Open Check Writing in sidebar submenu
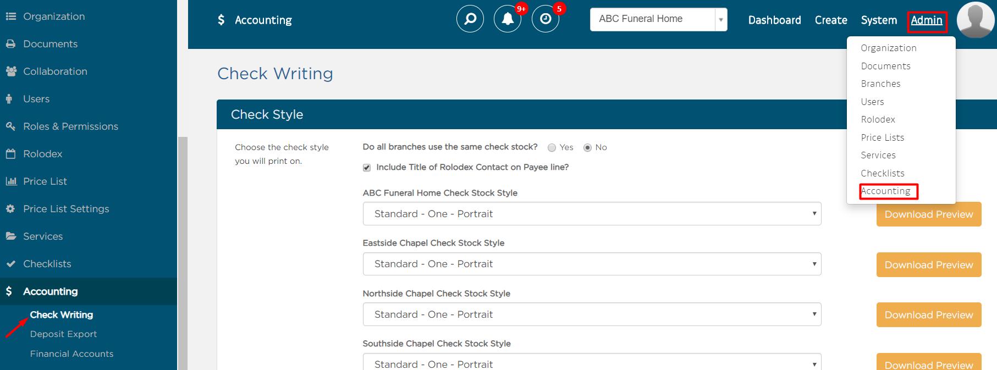Viewport: 997px width, 370px height. (x=62, y=315)
